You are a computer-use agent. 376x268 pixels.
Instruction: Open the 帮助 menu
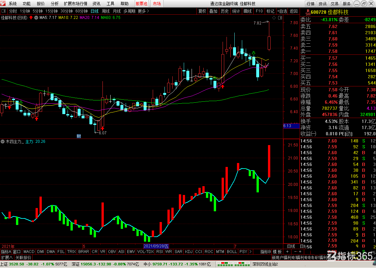tap(124, 4)
